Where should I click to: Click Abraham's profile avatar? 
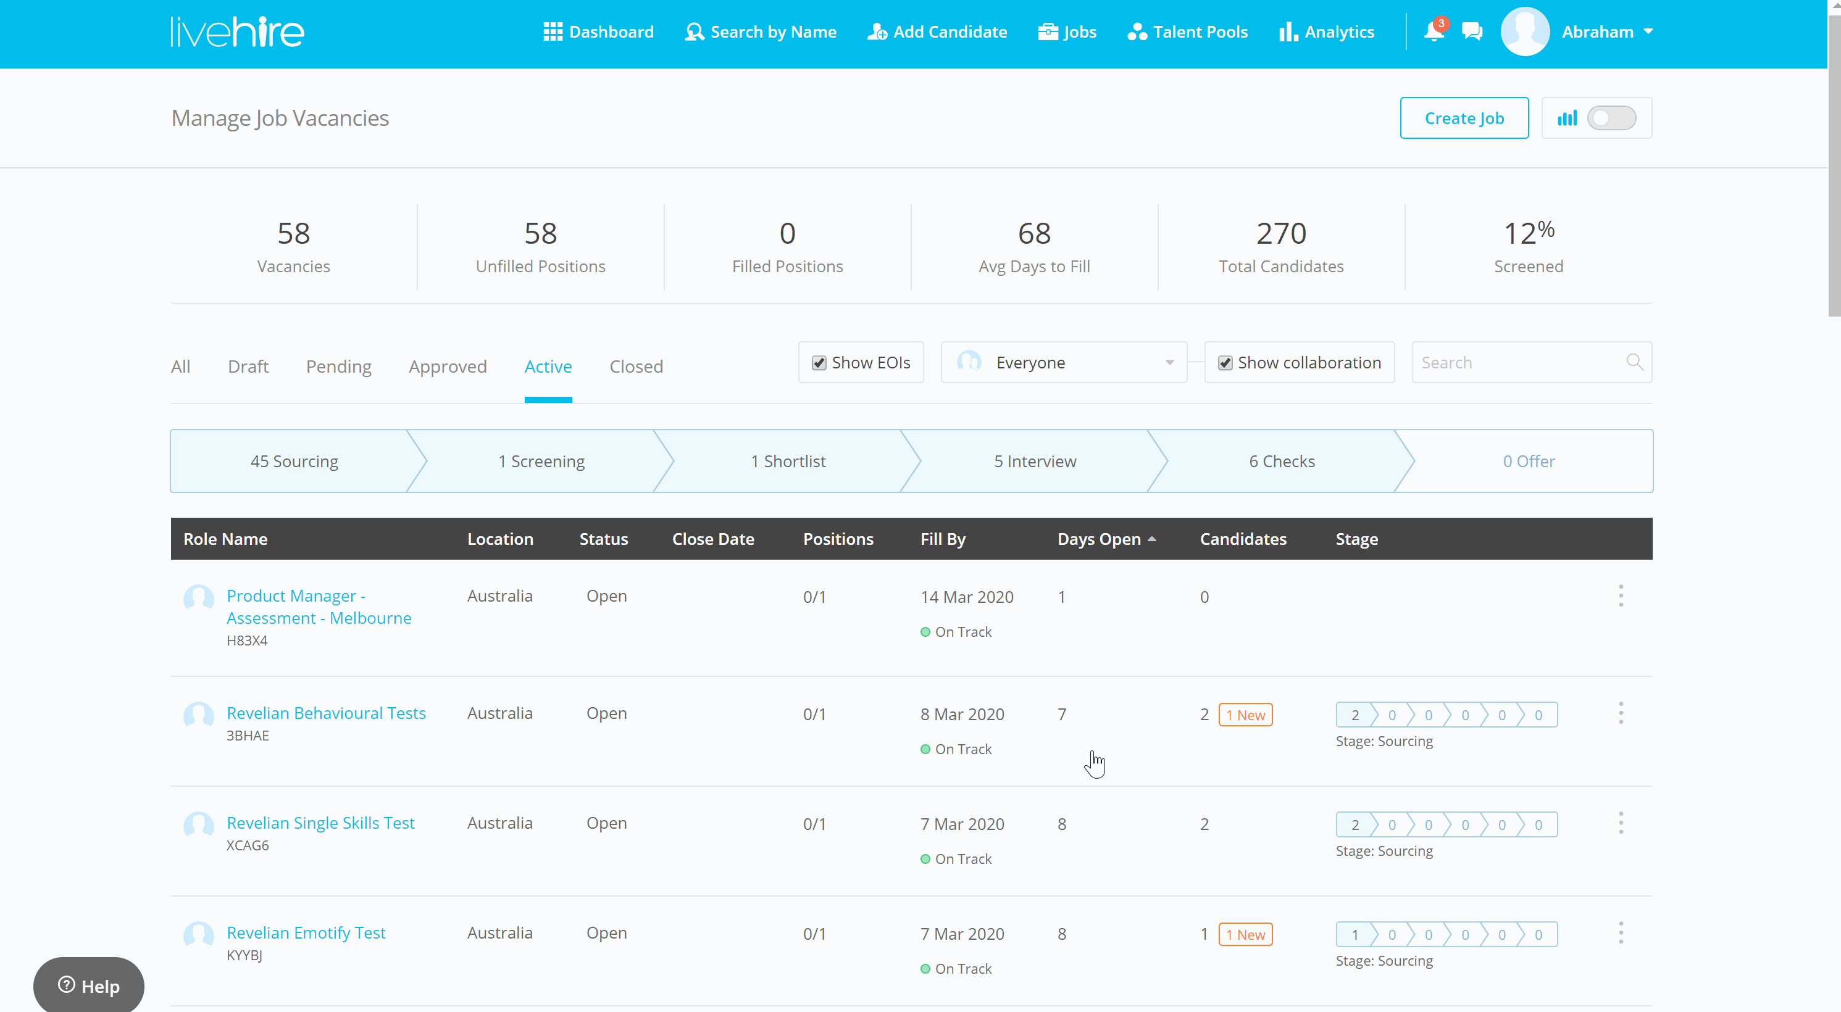click(x=1525, y=31)
